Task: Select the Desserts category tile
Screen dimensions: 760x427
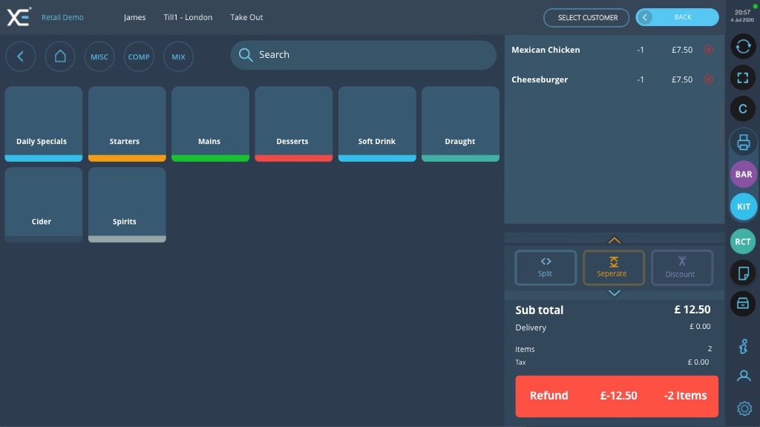Action: pyautogui.click(x=293, y=123)
